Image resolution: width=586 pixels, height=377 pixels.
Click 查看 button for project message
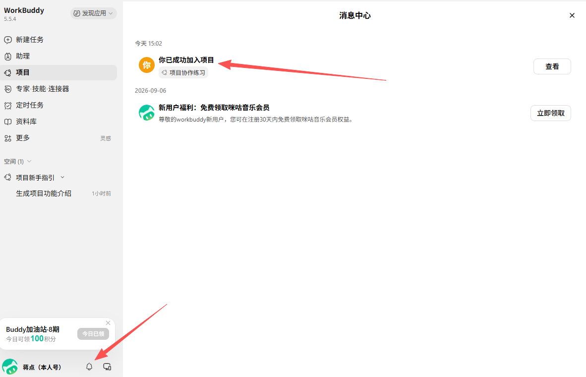(x=552, y=66)
